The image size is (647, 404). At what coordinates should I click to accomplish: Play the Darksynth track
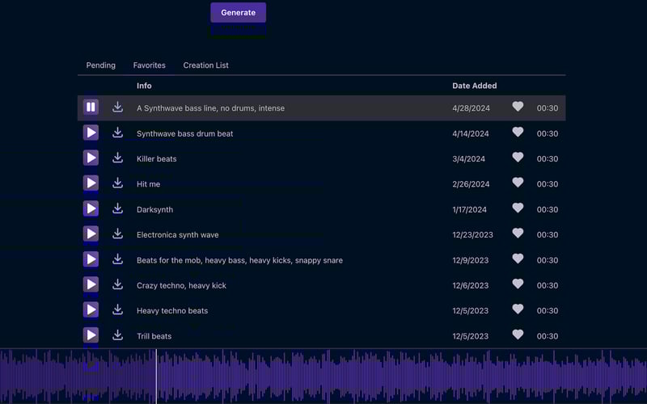tap(91, 208)
